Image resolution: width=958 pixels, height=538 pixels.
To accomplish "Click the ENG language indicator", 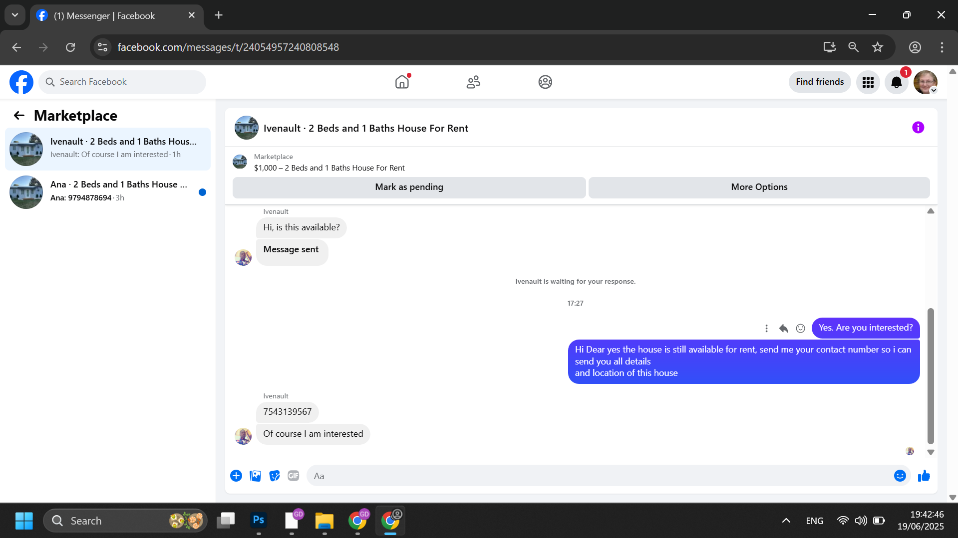I will click(x=815, y=521).
